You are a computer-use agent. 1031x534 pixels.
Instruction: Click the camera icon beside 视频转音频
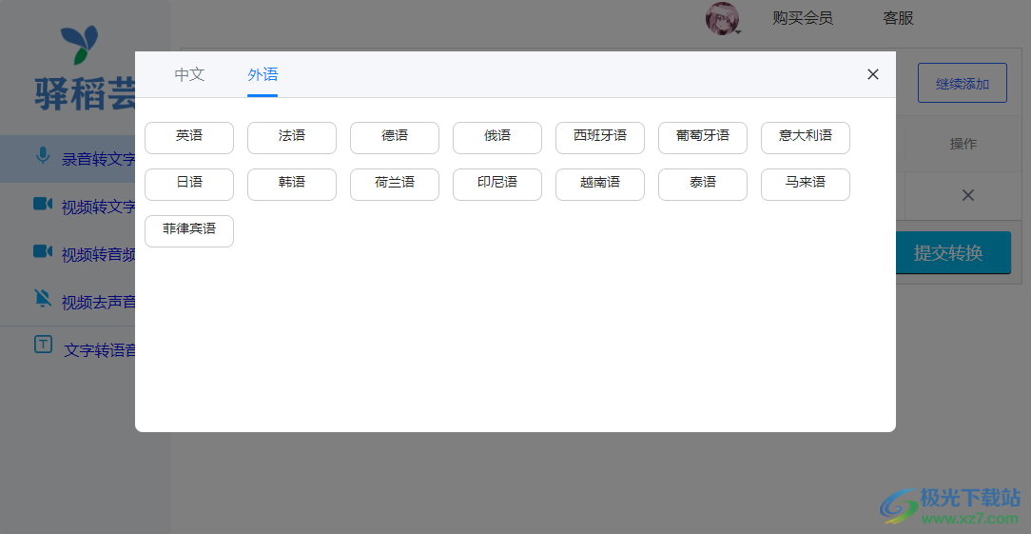[42, 251]
